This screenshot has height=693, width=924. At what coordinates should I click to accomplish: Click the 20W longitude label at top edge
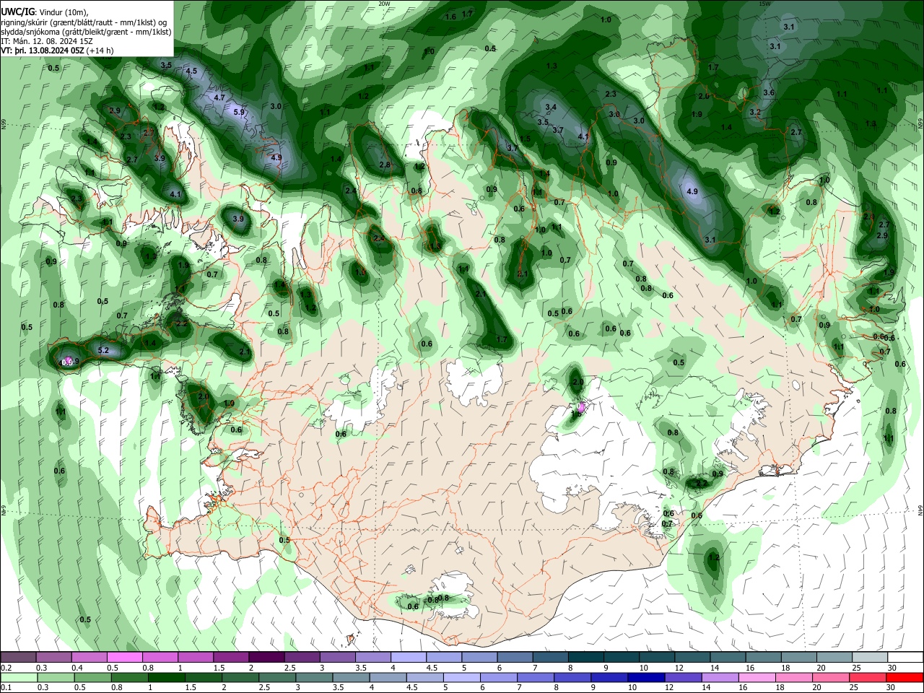pyautogui.click(x=384, y=4)
